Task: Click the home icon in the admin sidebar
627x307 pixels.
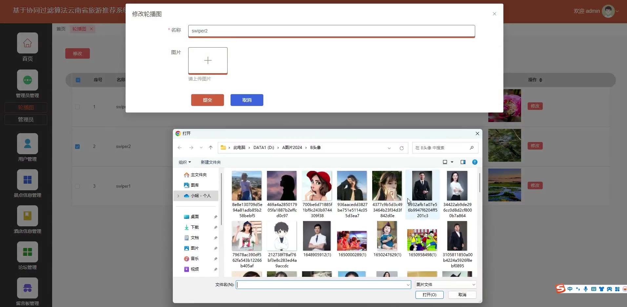Action: [28, 43]
